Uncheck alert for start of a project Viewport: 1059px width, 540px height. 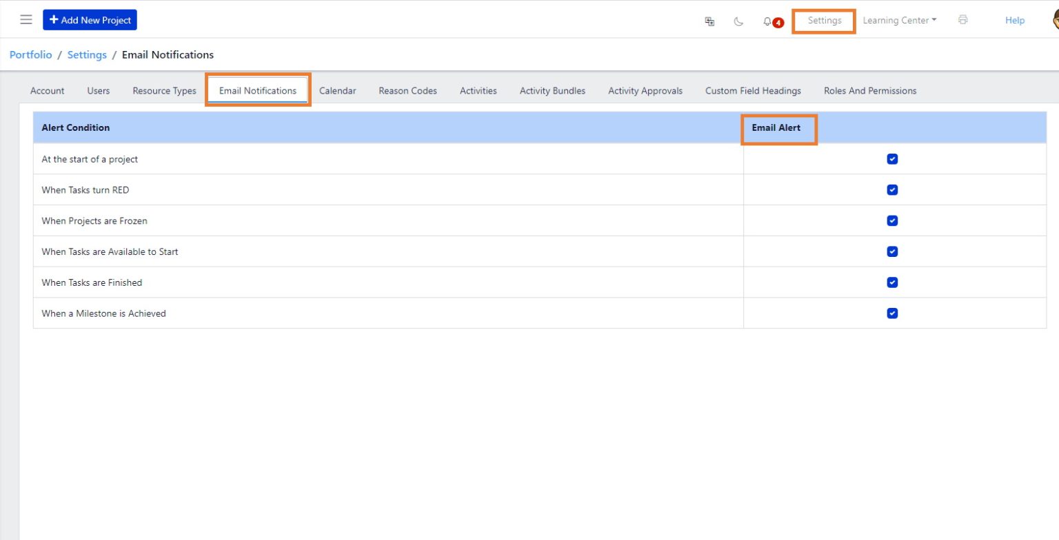point(892,159)
